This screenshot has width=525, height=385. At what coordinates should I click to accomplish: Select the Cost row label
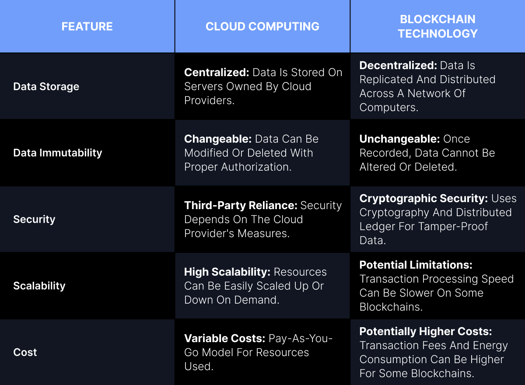click(25, 352)
